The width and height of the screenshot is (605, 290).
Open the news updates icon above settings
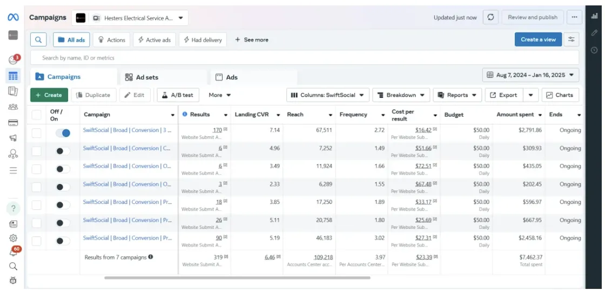click(x=13, y=224)
